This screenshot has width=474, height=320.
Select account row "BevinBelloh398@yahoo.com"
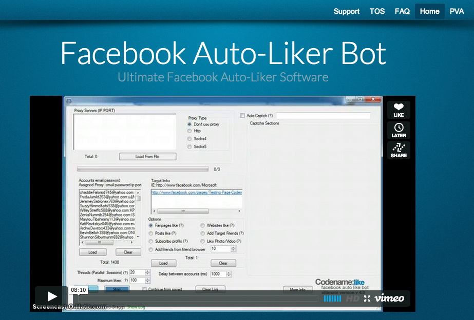(107, 233)
